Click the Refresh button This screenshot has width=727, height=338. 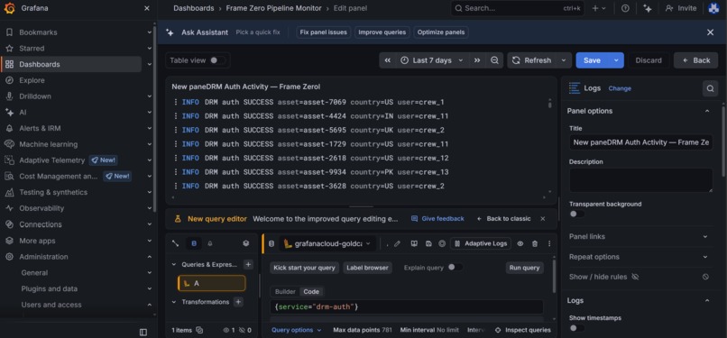click(532, 60)
